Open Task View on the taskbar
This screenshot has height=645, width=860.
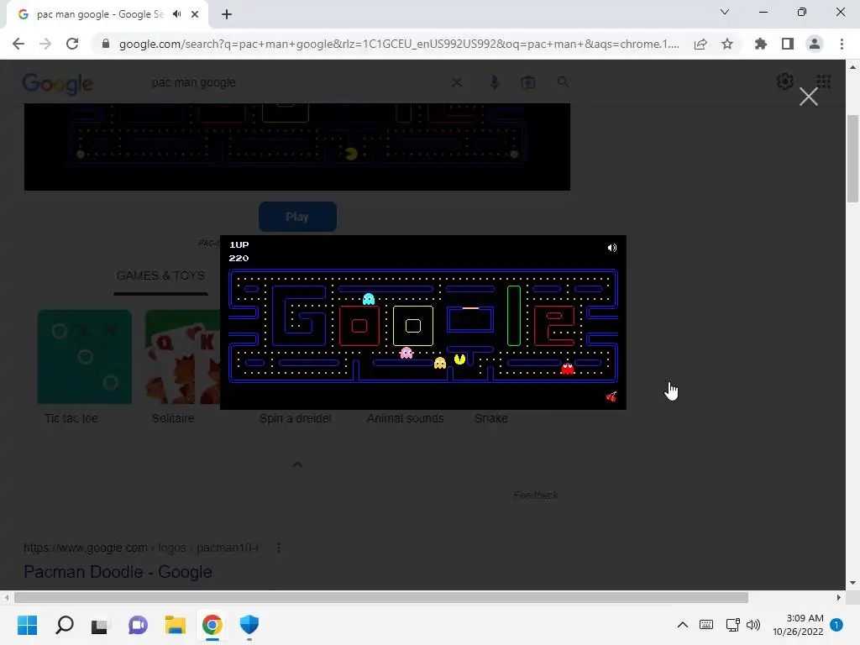(100, 625)
